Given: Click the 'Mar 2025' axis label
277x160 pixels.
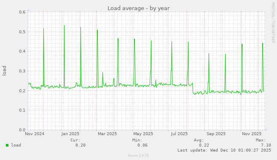Looking at the screenshot, I should click(x=107, y=134).
